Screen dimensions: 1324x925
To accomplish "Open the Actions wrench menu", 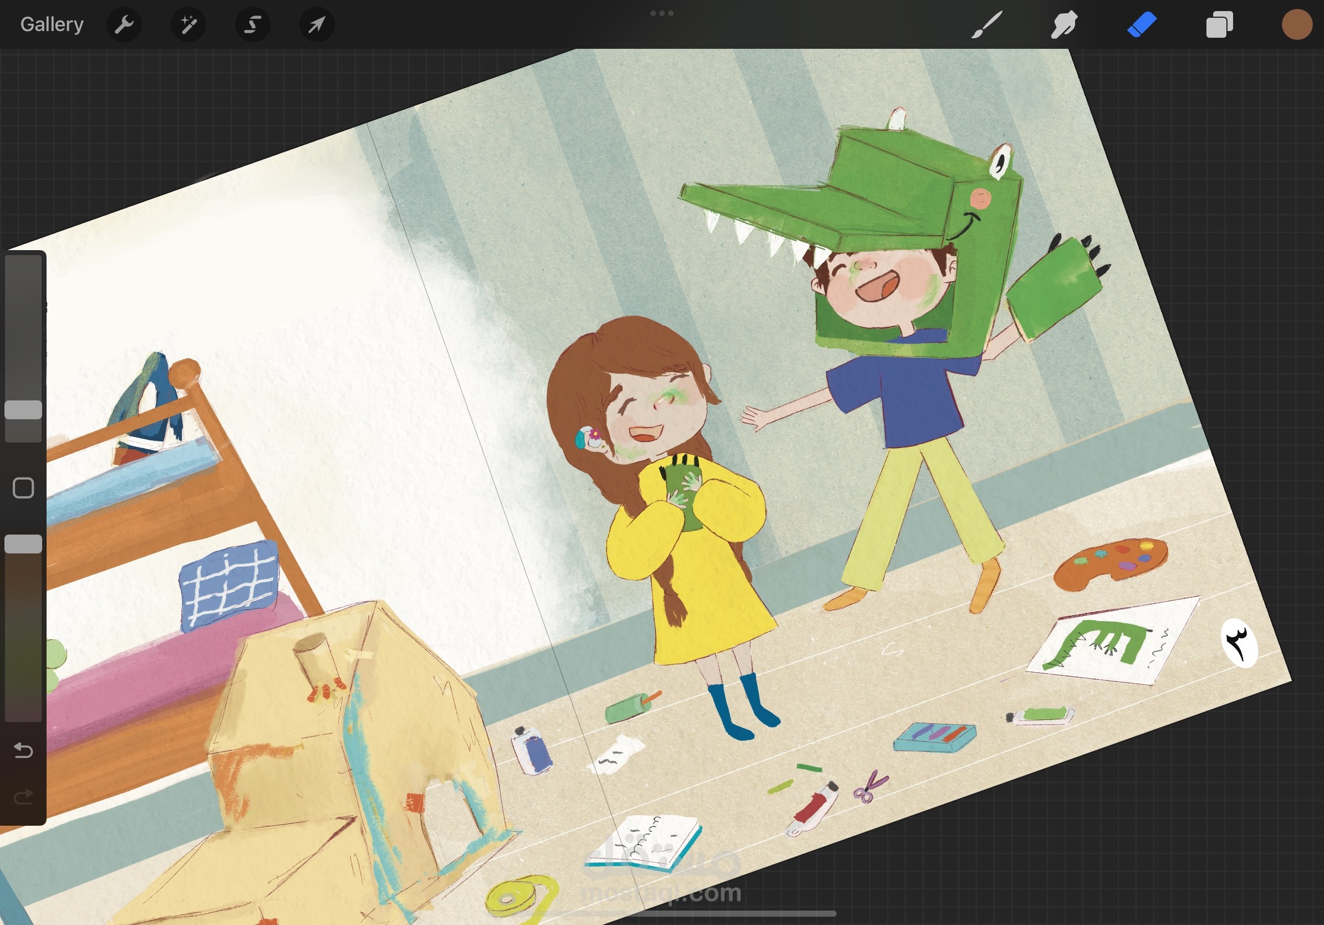I will 124,24.
